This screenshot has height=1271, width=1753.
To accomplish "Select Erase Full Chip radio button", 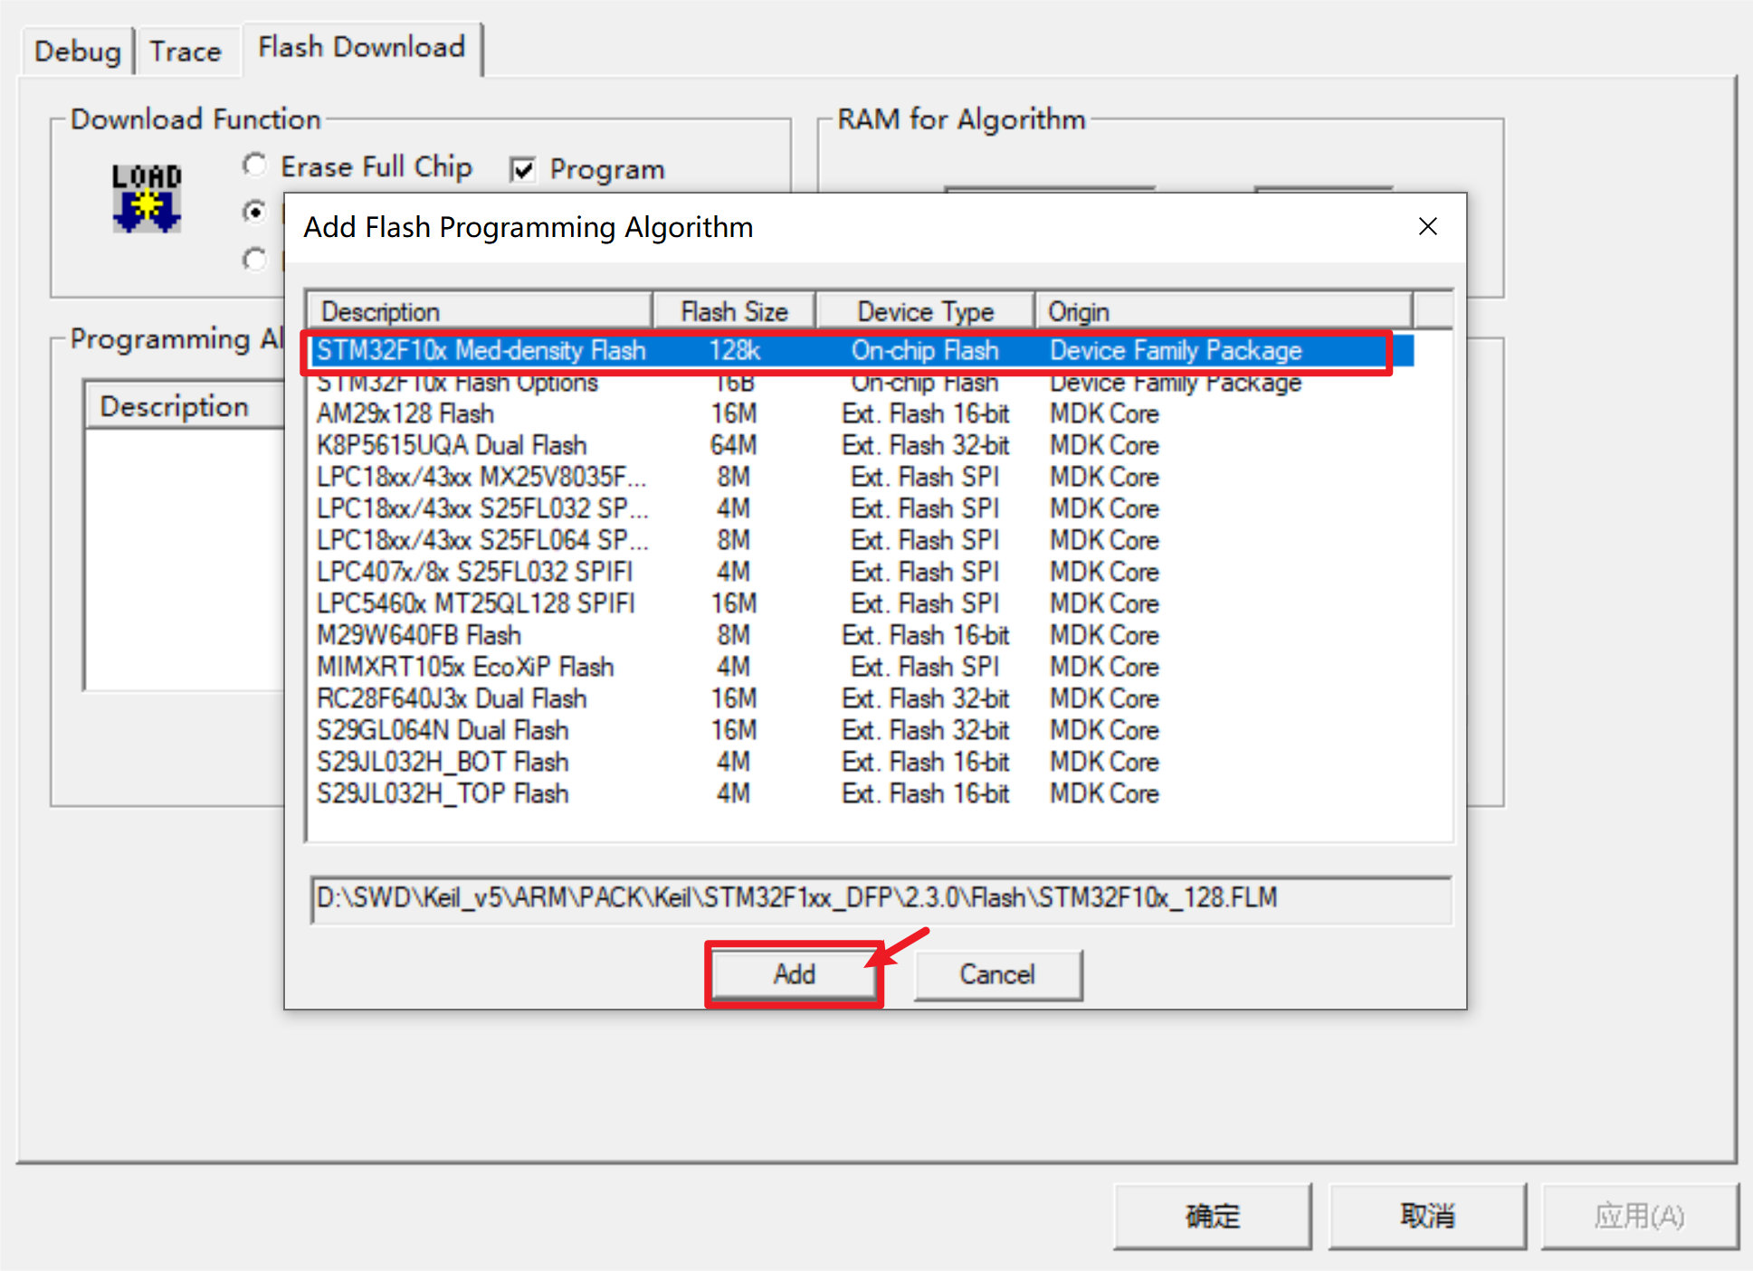I will [255, 166].
